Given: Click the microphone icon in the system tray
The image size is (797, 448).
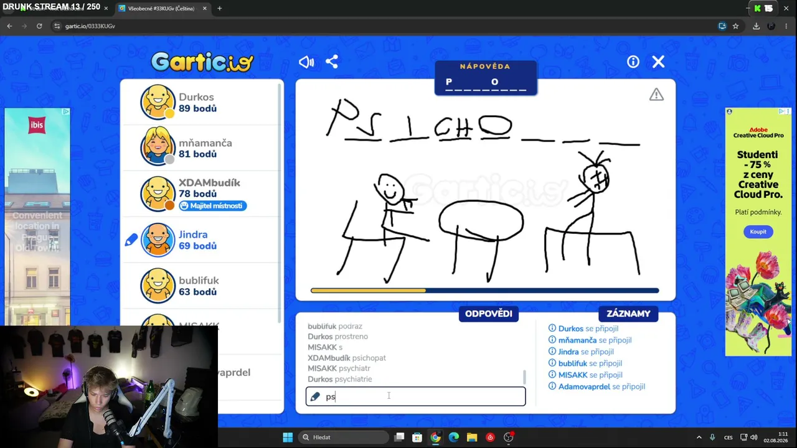Looking at the screenshot, I should coord(712,437).
